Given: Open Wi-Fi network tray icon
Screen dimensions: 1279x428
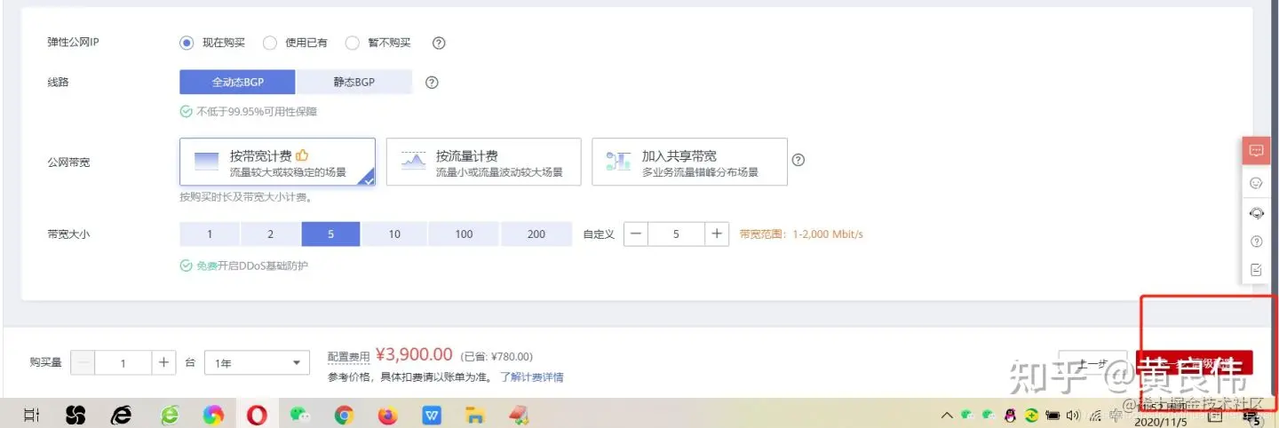Looking at the screenshot, I should (x=1095, y=415).
